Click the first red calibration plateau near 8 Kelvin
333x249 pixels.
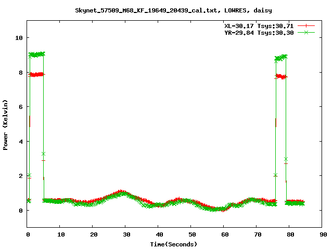click(x=36, y=75)
